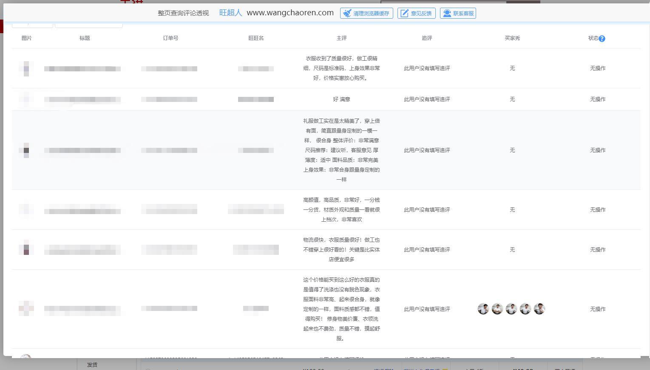
Task: Click the 主评 column header
Action: click(x=341, y=38)
